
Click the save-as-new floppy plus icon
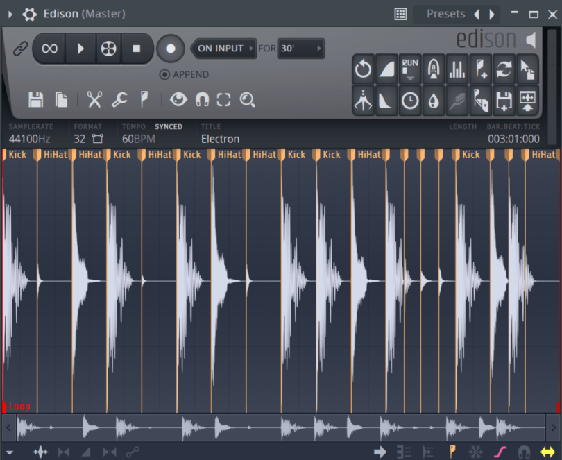click(x=504, y=101)
